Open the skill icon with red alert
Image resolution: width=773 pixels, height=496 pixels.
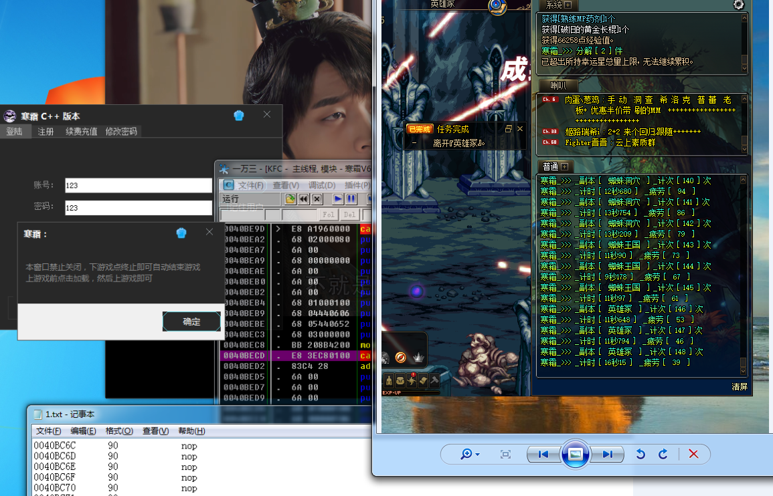pos(412,380)
